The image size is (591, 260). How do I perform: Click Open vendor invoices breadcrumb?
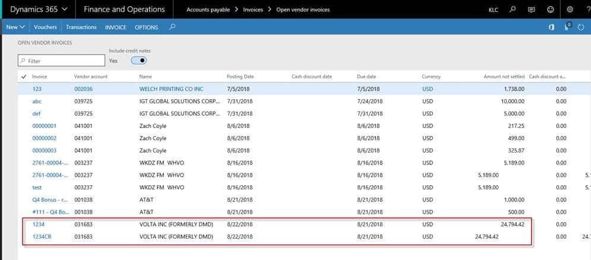coord(303,10)
